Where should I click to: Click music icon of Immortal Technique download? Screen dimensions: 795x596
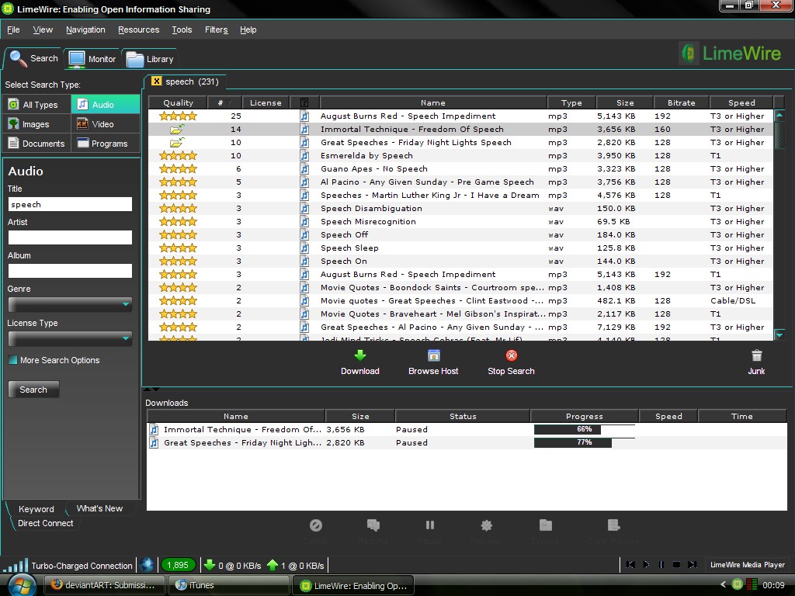click(154, 430)
